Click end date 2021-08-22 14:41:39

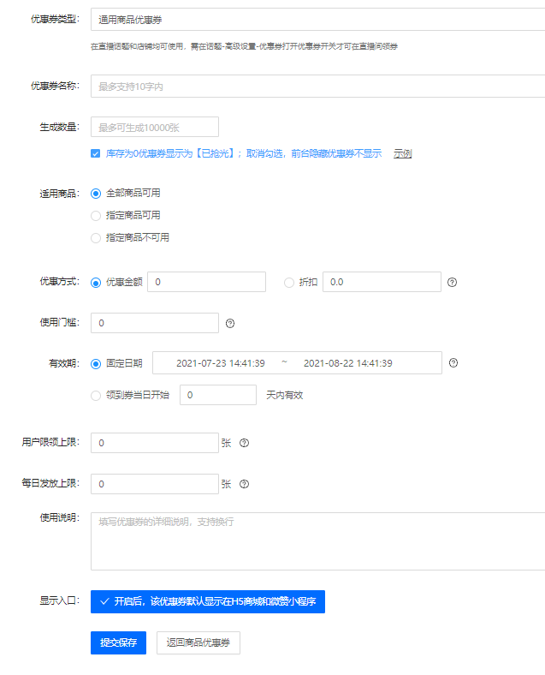click(x=348, y=363)
